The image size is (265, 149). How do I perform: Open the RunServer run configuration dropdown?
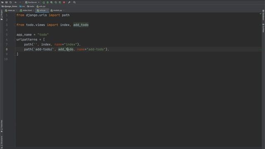[x=32, y=2]
